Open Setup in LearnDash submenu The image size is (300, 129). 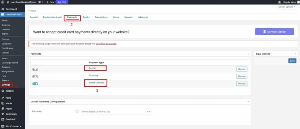tap(5, 20)
